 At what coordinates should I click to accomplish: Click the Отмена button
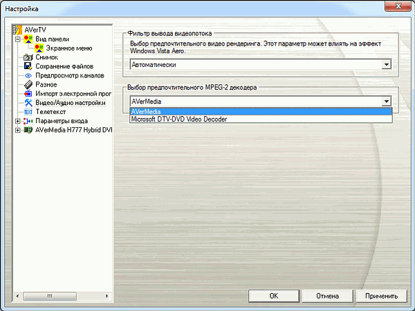(x=328, y=296)
